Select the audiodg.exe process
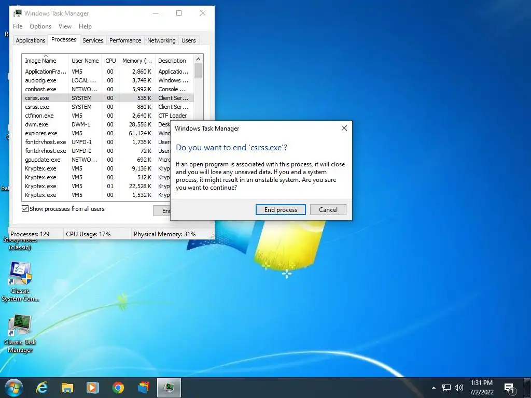Image resolution: width=531 pixels, height=398 pixels. coord(108,80)
